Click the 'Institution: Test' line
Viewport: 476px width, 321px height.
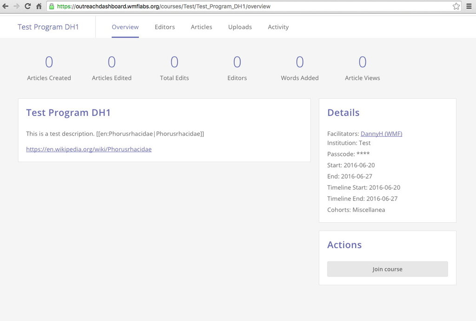(x=349, y=143)
